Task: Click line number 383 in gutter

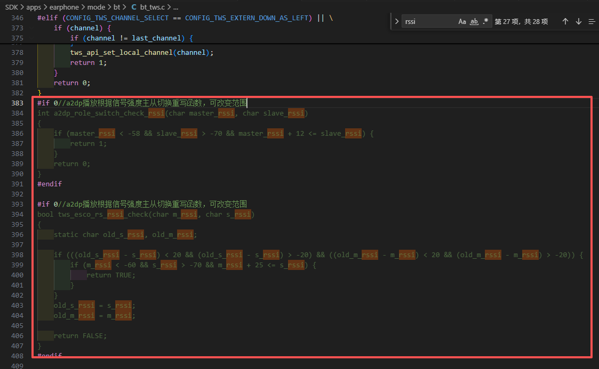Action: 17,103
